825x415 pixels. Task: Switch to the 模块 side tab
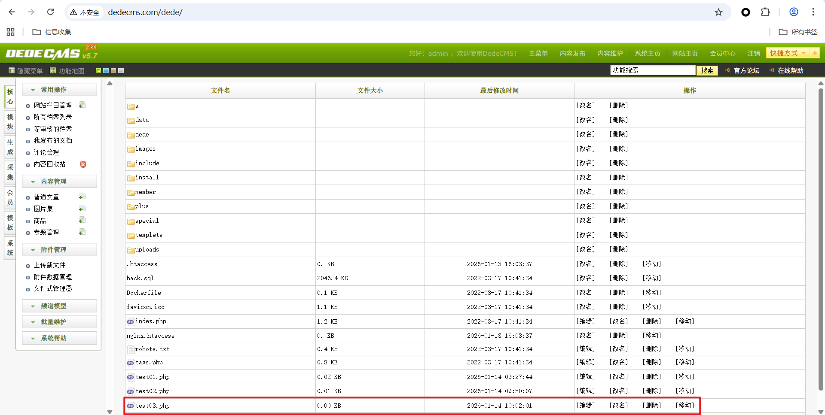(10, 122)
